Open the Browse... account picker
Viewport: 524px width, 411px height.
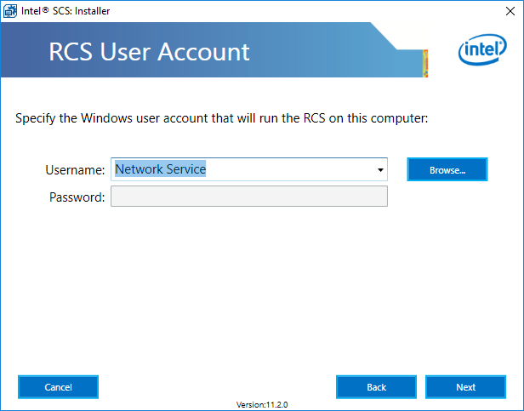tap(447, 169)
